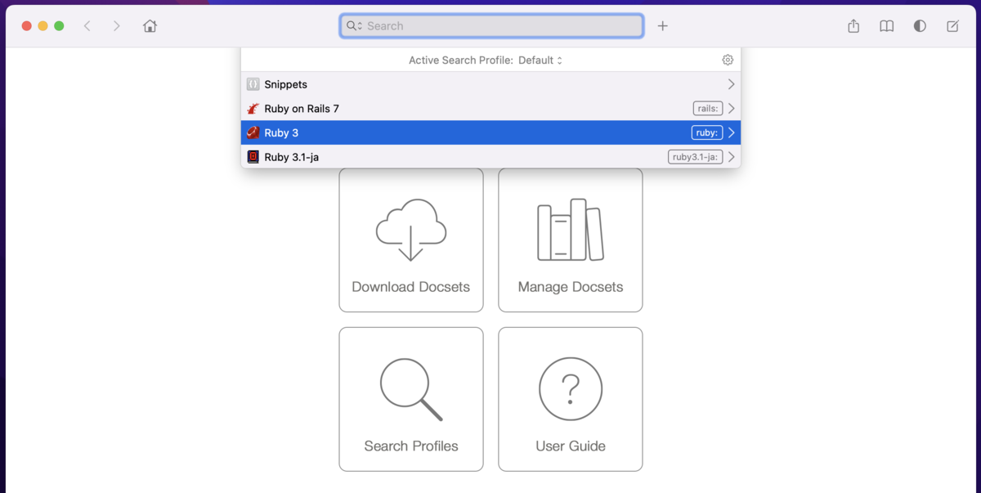Expand the Ruby on Rails 7 chevron

(731, 109)
